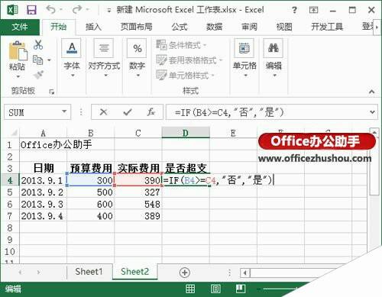
Task: Customize Quick Access Toolbar dropdown
Action: point(109,11)
